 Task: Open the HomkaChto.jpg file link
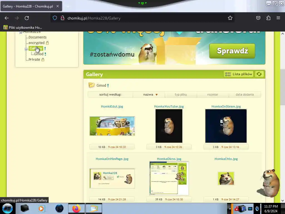click(226, 159)
